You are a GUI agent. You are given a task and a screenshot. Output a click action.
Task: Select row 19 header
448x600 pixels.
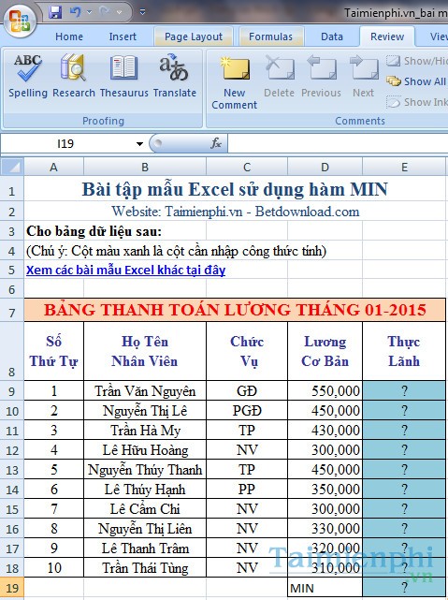pos(12,588)
